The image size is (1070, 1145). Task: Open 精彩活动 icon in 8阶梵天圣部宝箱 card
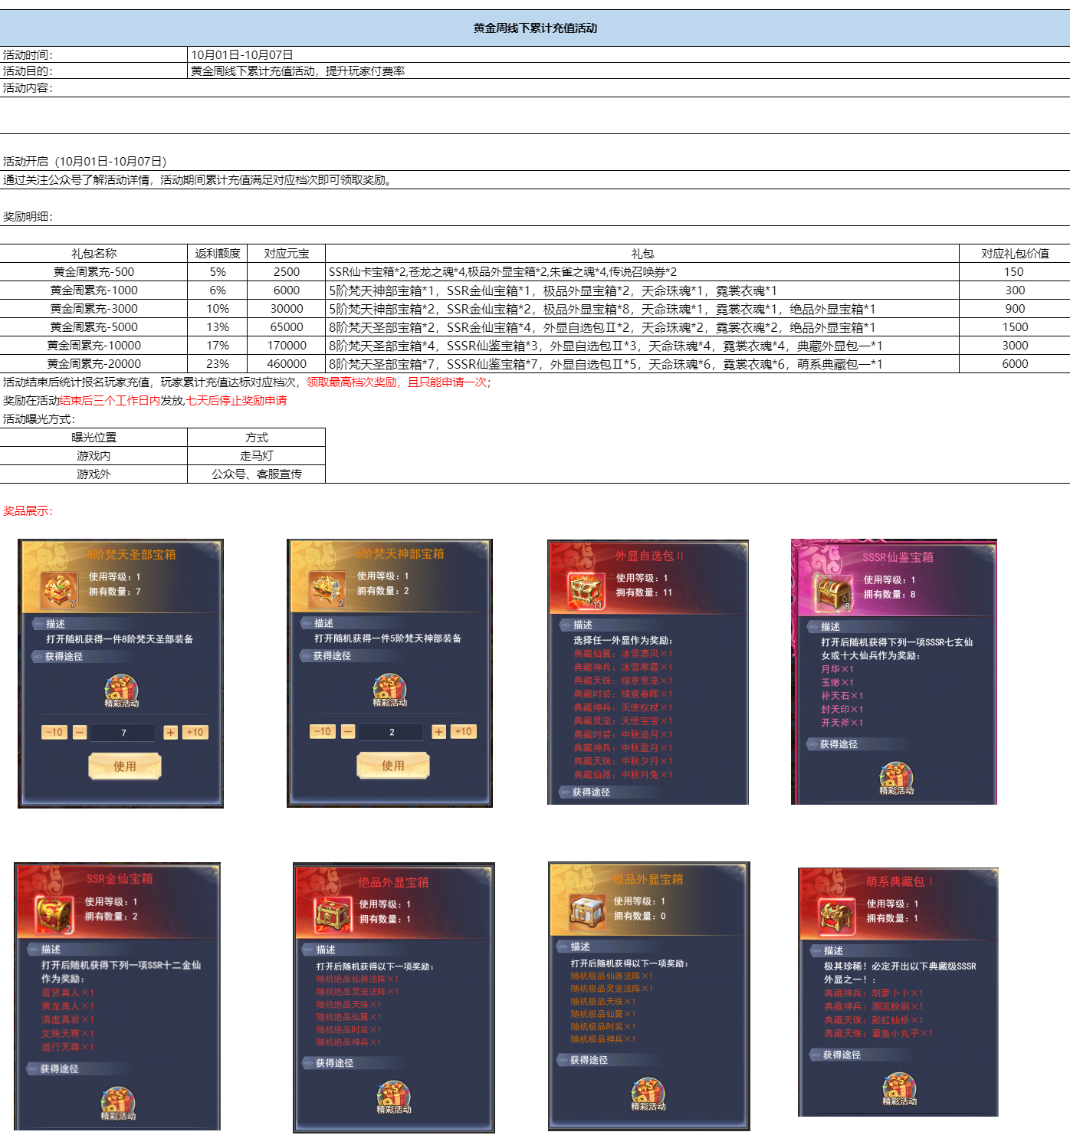point(121,691)
